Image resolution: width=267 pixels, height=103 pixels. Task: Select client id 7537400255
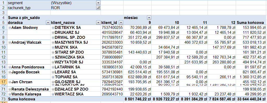tap(112, 28)
